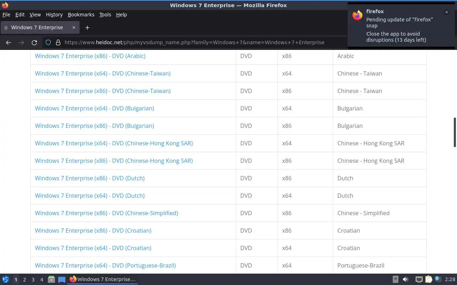
Task: Open the tracking protection shield icon
Action: [x=48, y=42]
